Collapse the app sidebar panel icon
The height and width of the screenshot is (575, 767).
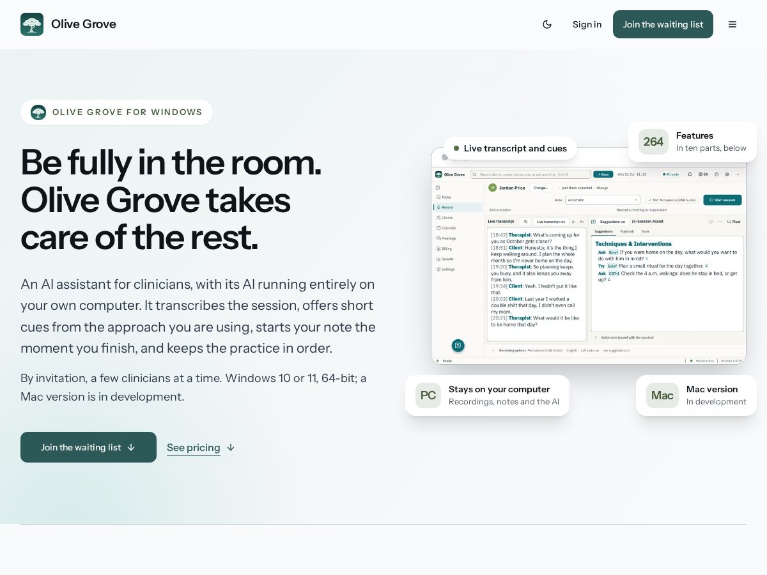(x=438, y=188)
